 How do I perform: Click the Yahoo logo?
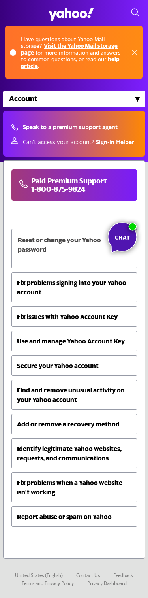pyautogui.click(x=71, y=14)
